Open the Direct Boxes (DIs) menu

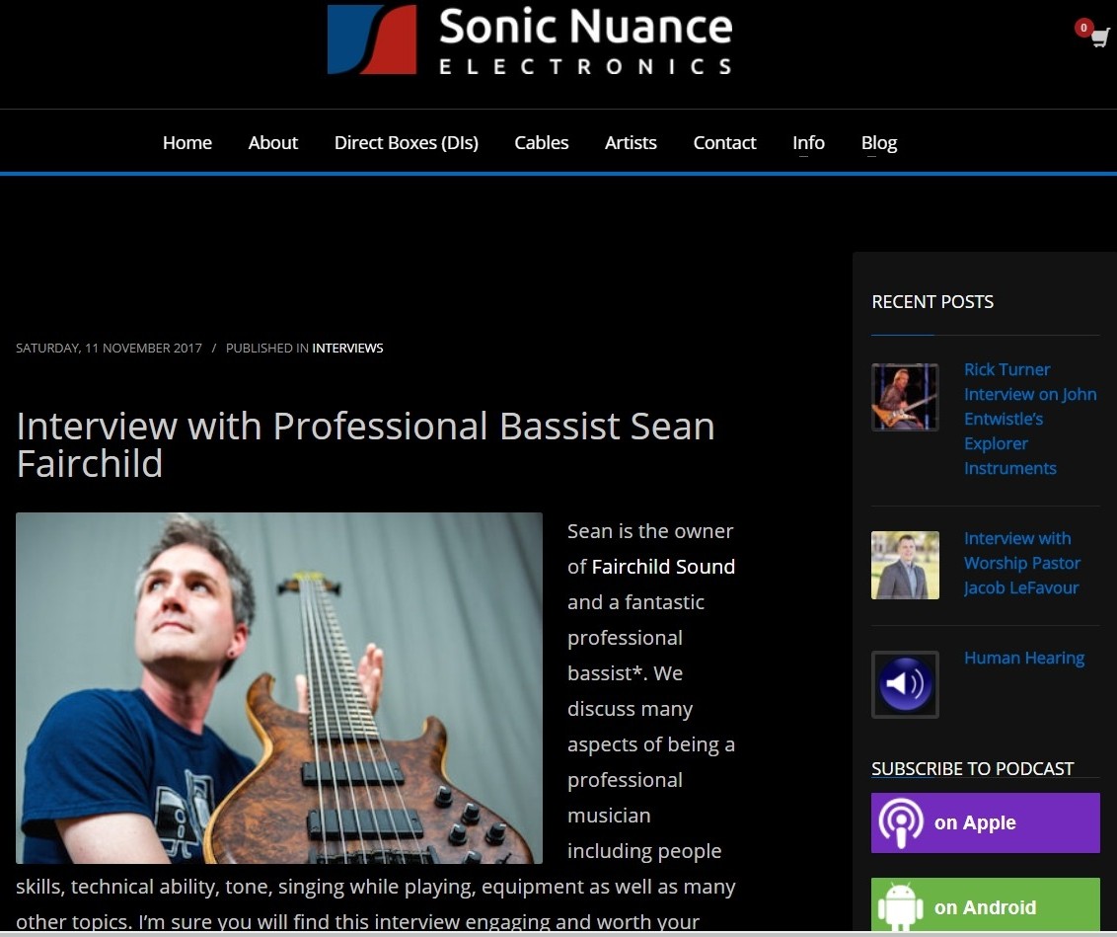pyautogui.click(x=406, y=142)
